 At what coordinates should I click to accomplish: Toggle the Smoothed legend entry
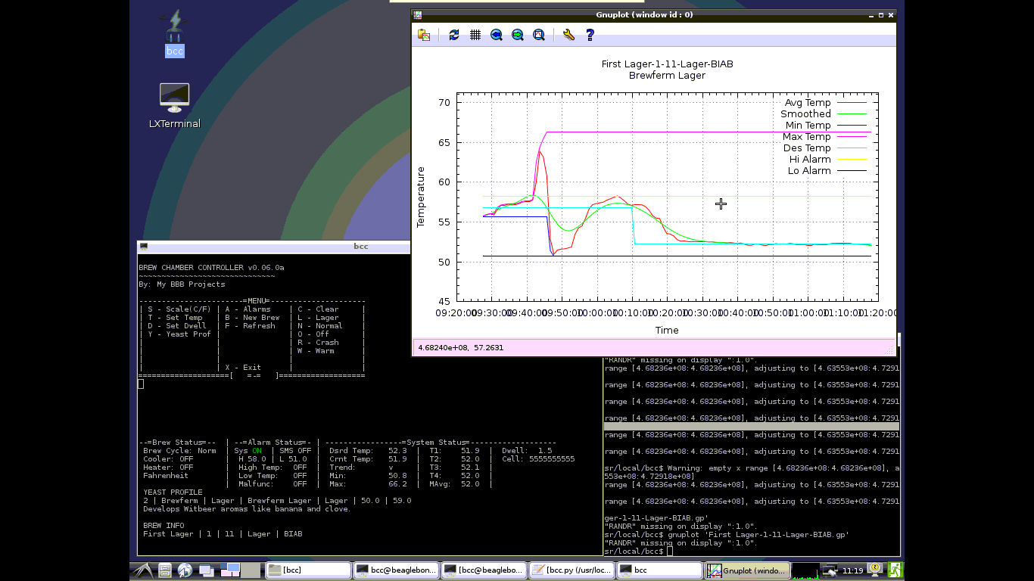(823, 114)
